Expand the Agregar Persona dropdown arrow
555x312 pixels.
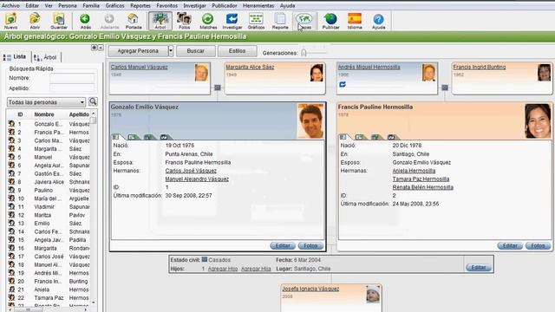coord(171,51)
